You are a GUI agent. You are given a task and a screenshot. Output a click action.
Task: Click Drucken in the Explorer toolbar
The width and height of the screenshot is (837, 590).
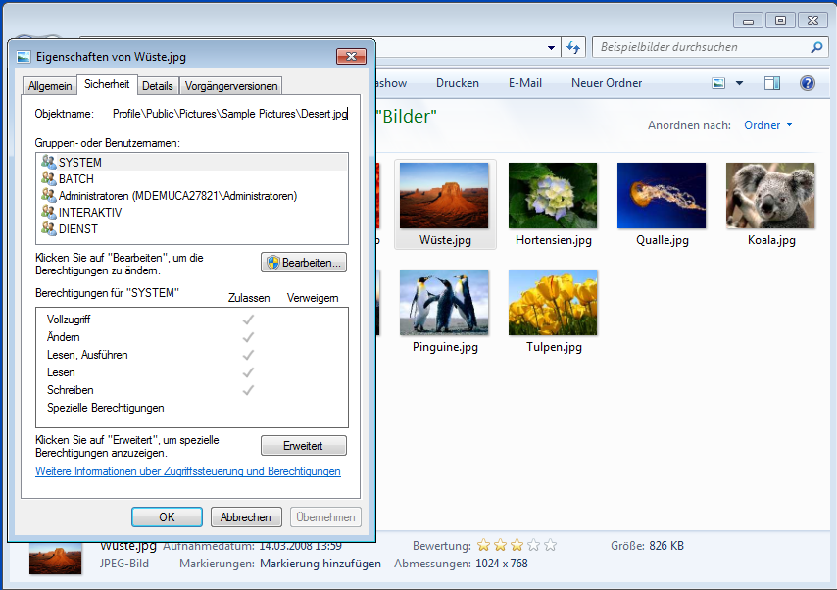click(458, 83)
